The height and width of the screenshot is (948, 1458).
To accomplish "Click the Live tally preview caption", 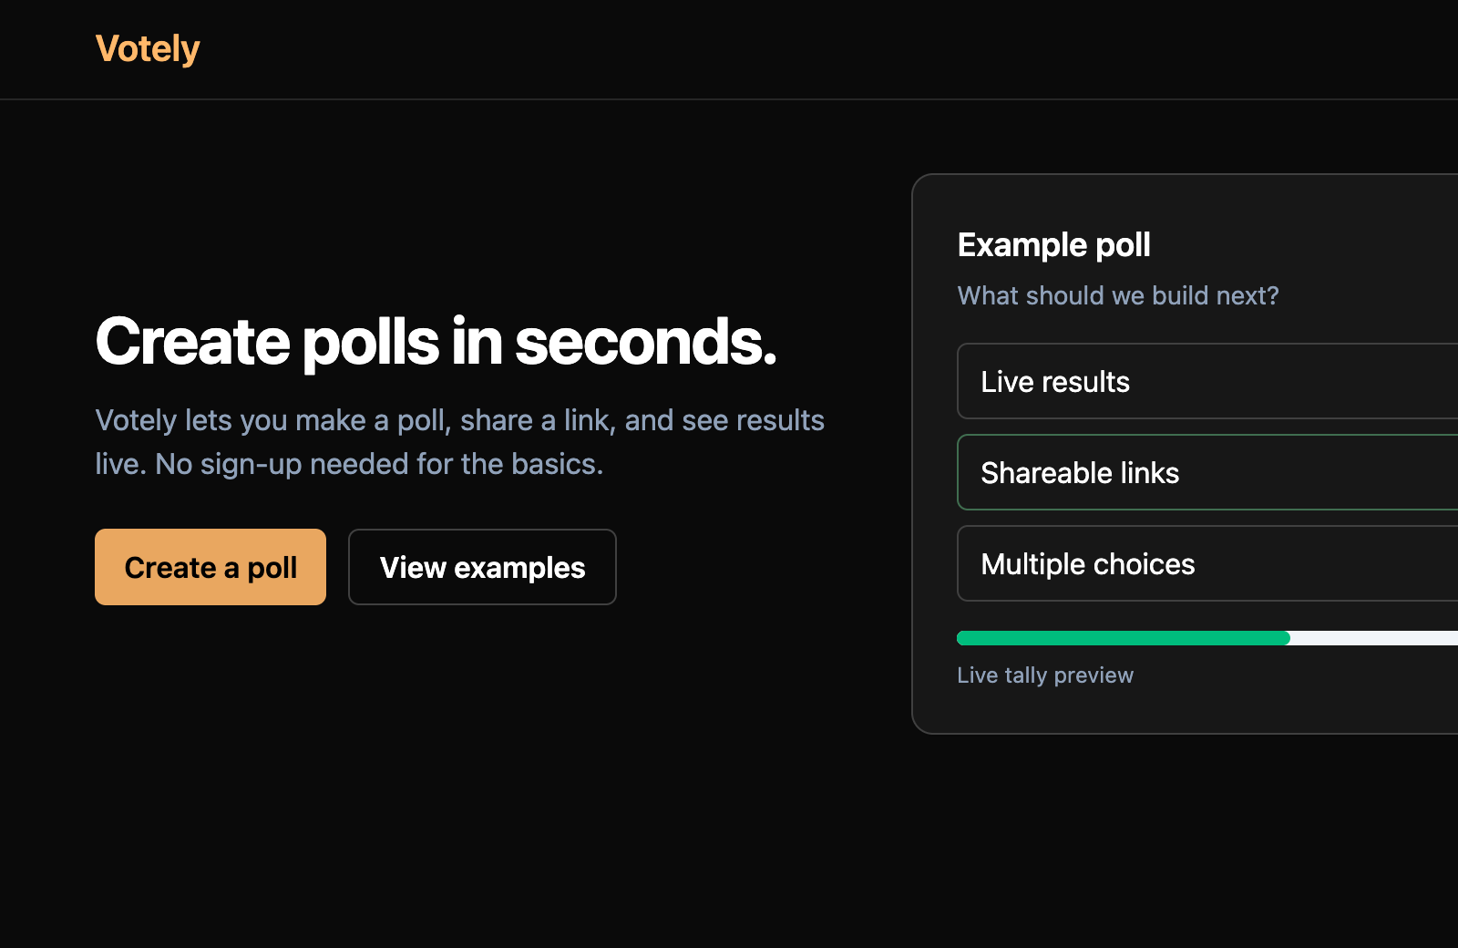I will [1045, 675].
